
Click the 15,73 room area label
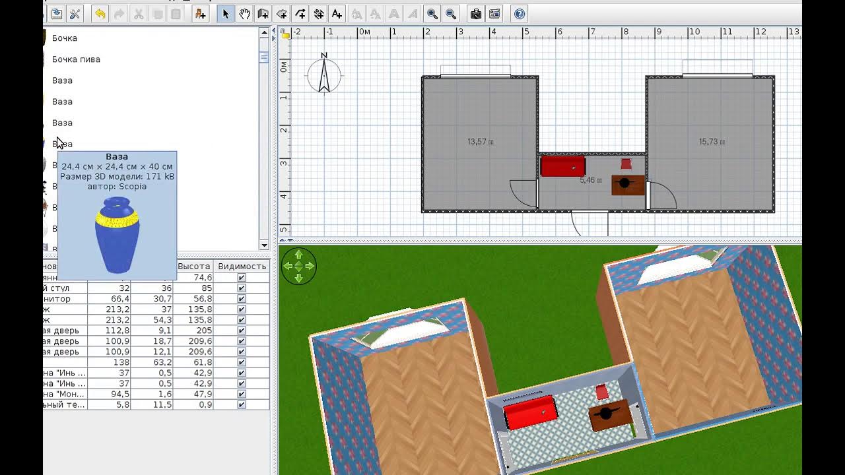pyautogui.click(x=712, y=142)
